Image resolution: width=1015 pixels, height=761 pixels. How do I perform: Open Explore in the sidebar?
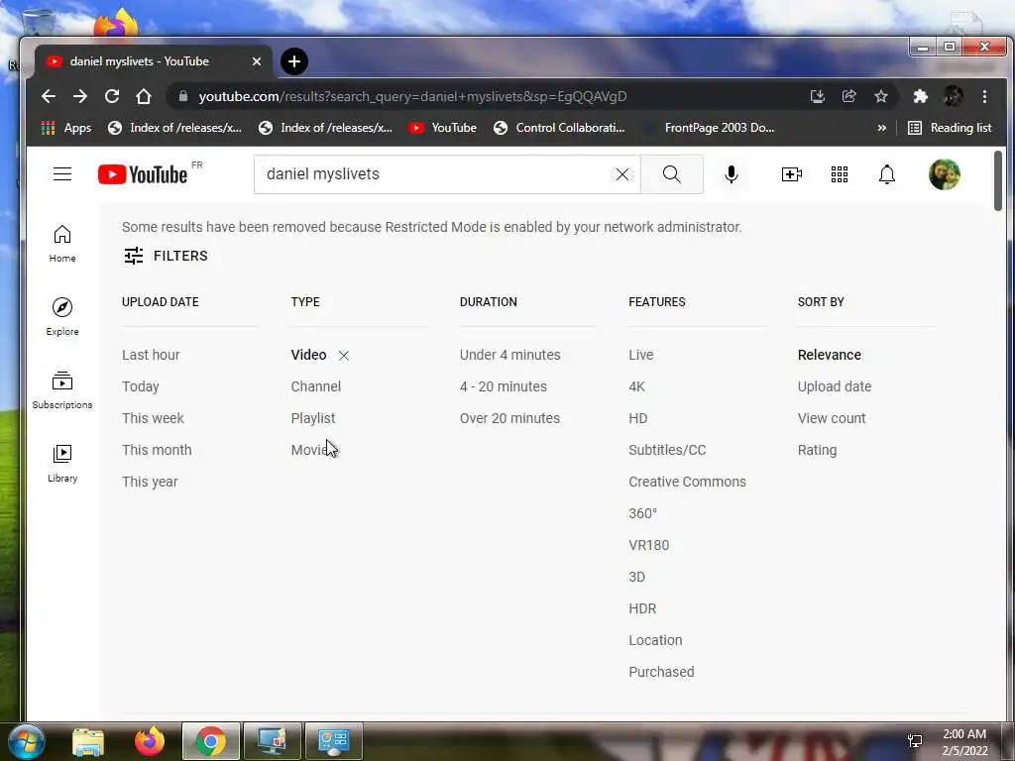point(62,316)
